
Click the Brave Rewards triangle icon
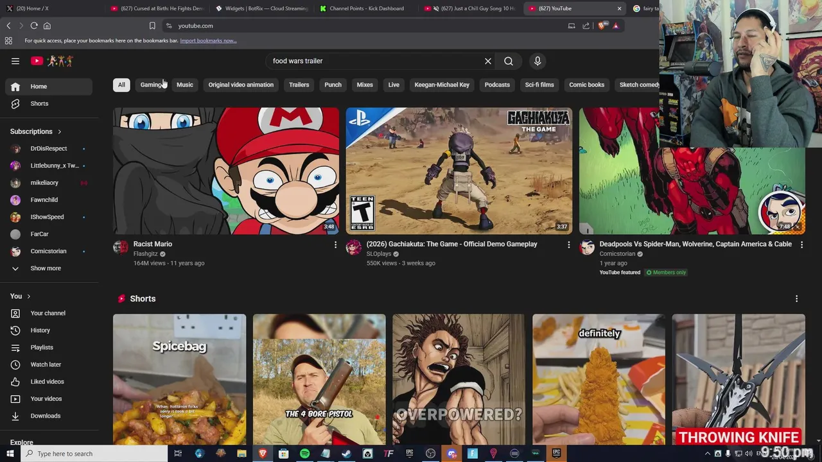616,26
